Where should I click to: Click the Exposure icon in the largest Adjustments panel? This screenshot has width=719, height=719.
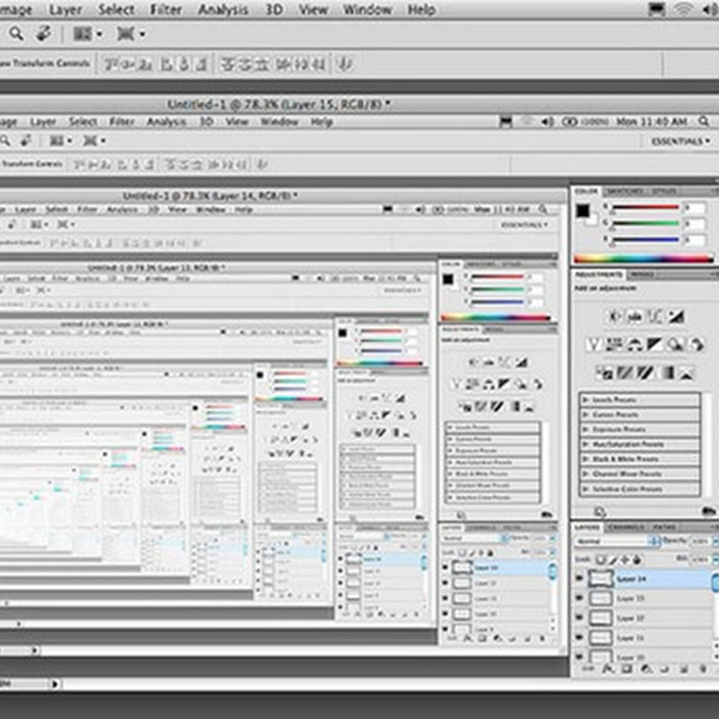[x=676, y=316]
